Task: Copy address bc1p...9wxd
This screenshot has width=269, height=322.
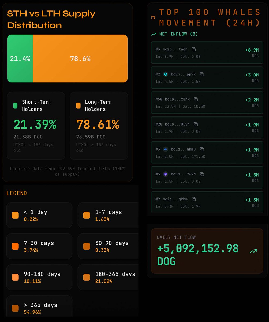Action: pyautogui.click(x=202, y=174)
